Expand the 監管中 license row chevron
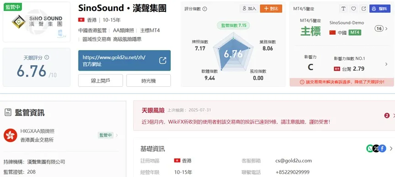This screenshot has width=395, height=177. [x=116, y=135]
